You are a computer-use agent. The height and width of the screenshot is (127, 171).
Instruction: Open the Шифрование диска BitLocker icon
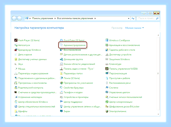tap(107, 107)
